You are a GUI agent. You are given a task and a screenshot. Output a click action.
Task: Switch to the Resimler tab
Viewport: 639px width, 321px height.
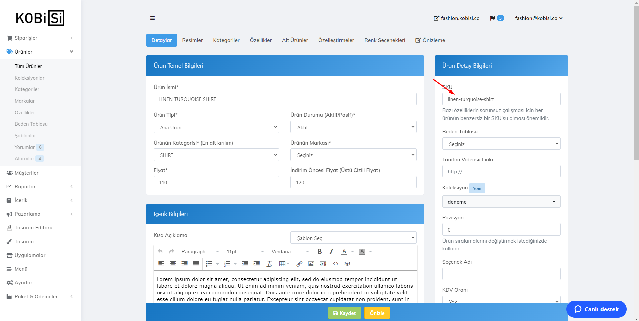click(x=192, y=40)
